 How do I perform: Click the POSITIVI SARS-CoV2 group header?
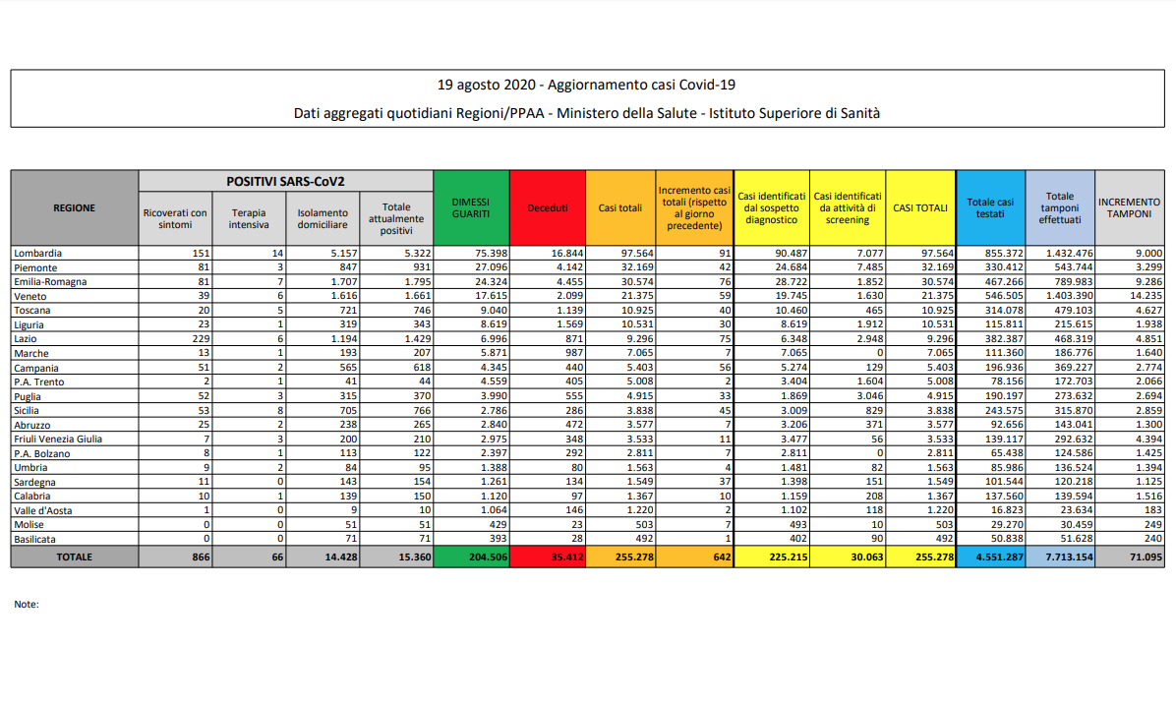point(285,181)
